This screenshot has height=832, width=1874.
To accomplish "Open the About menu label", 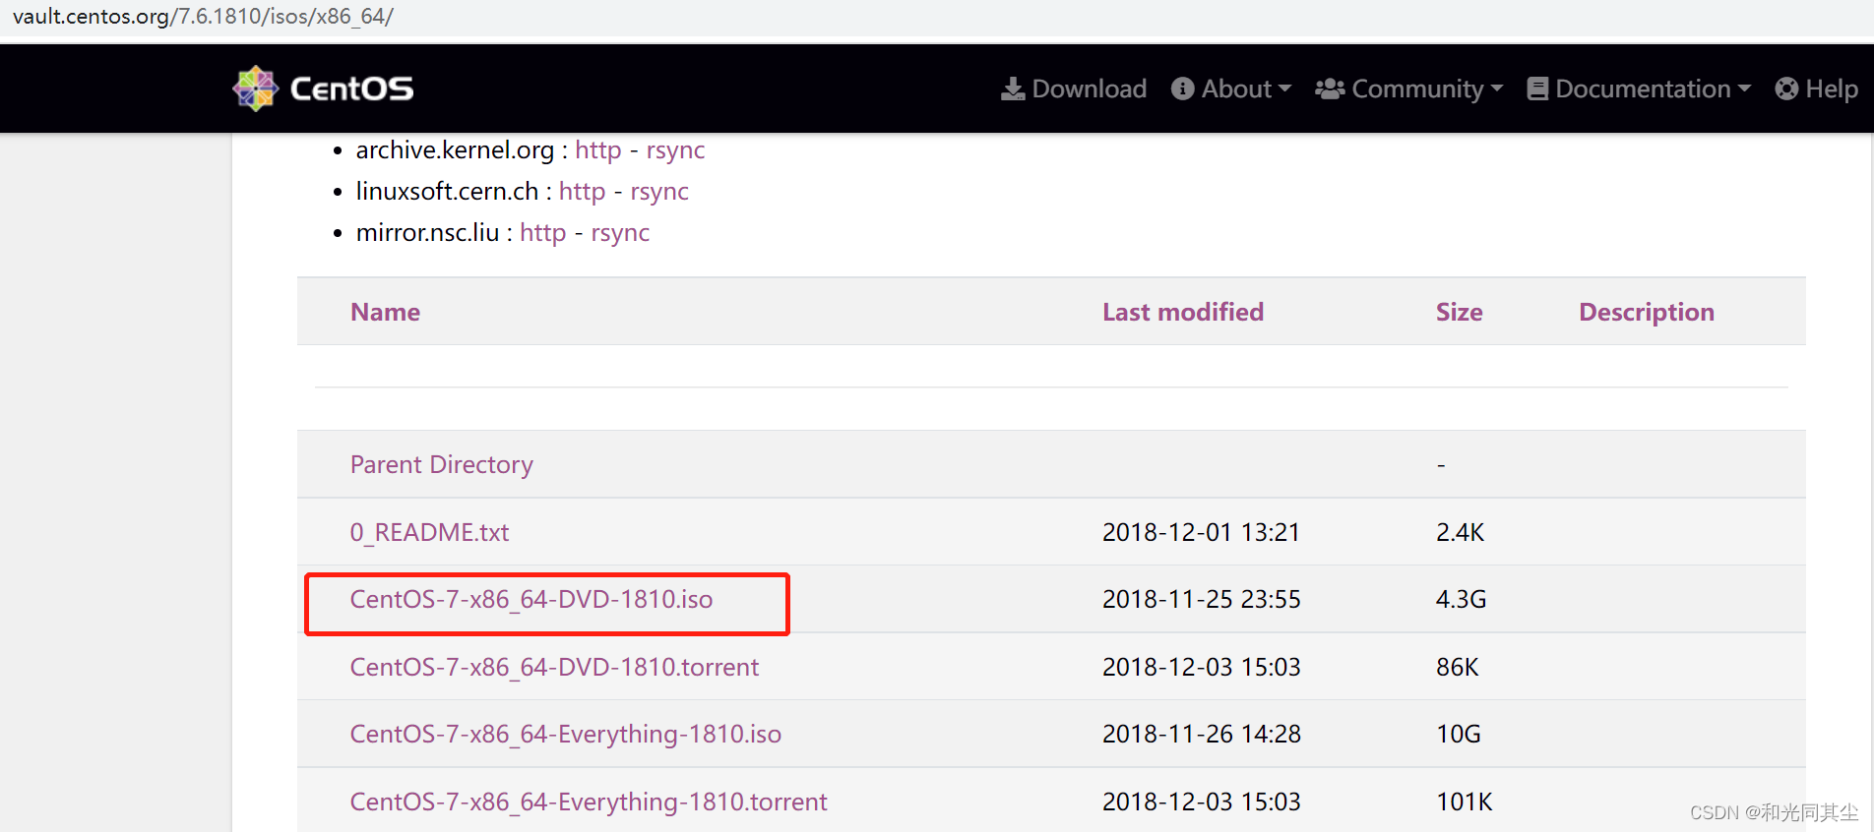I will 1236,89.
